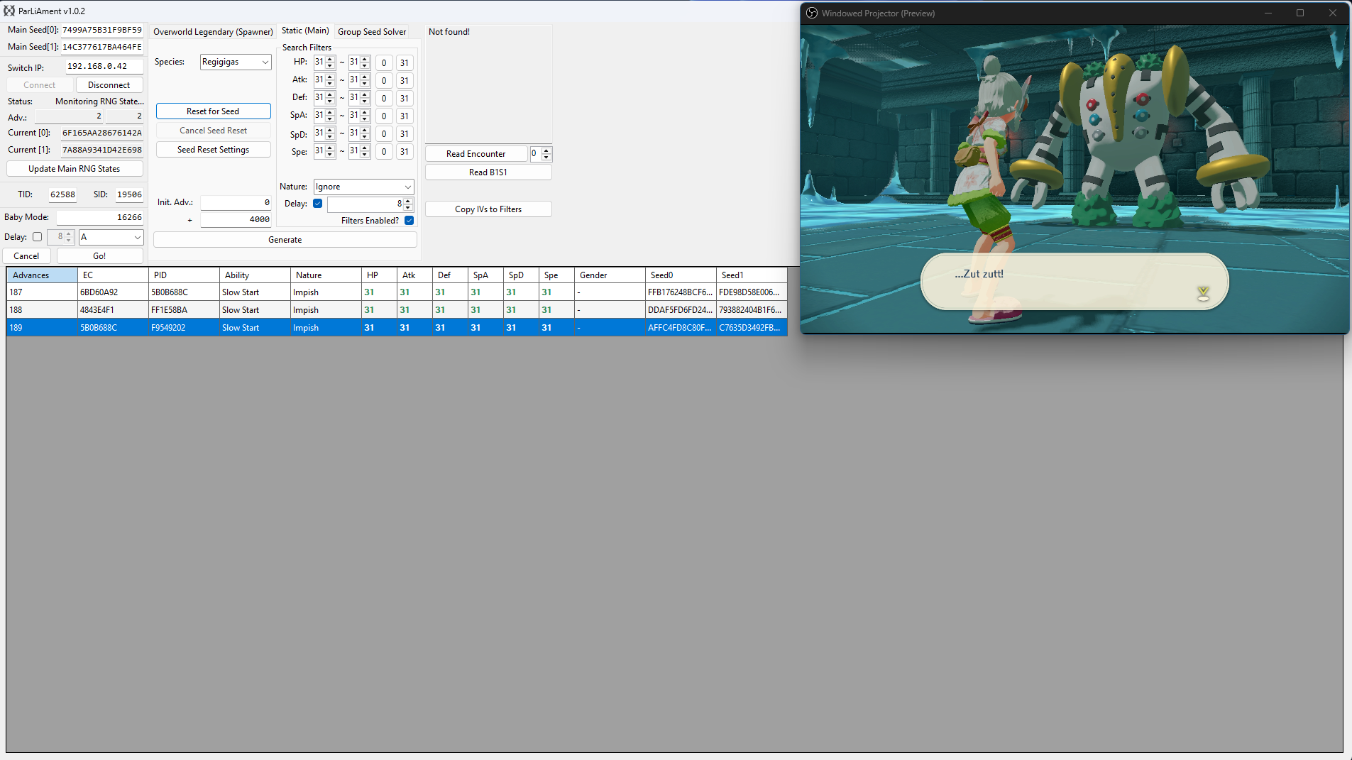Click the Disconnect button

(109, 85)
